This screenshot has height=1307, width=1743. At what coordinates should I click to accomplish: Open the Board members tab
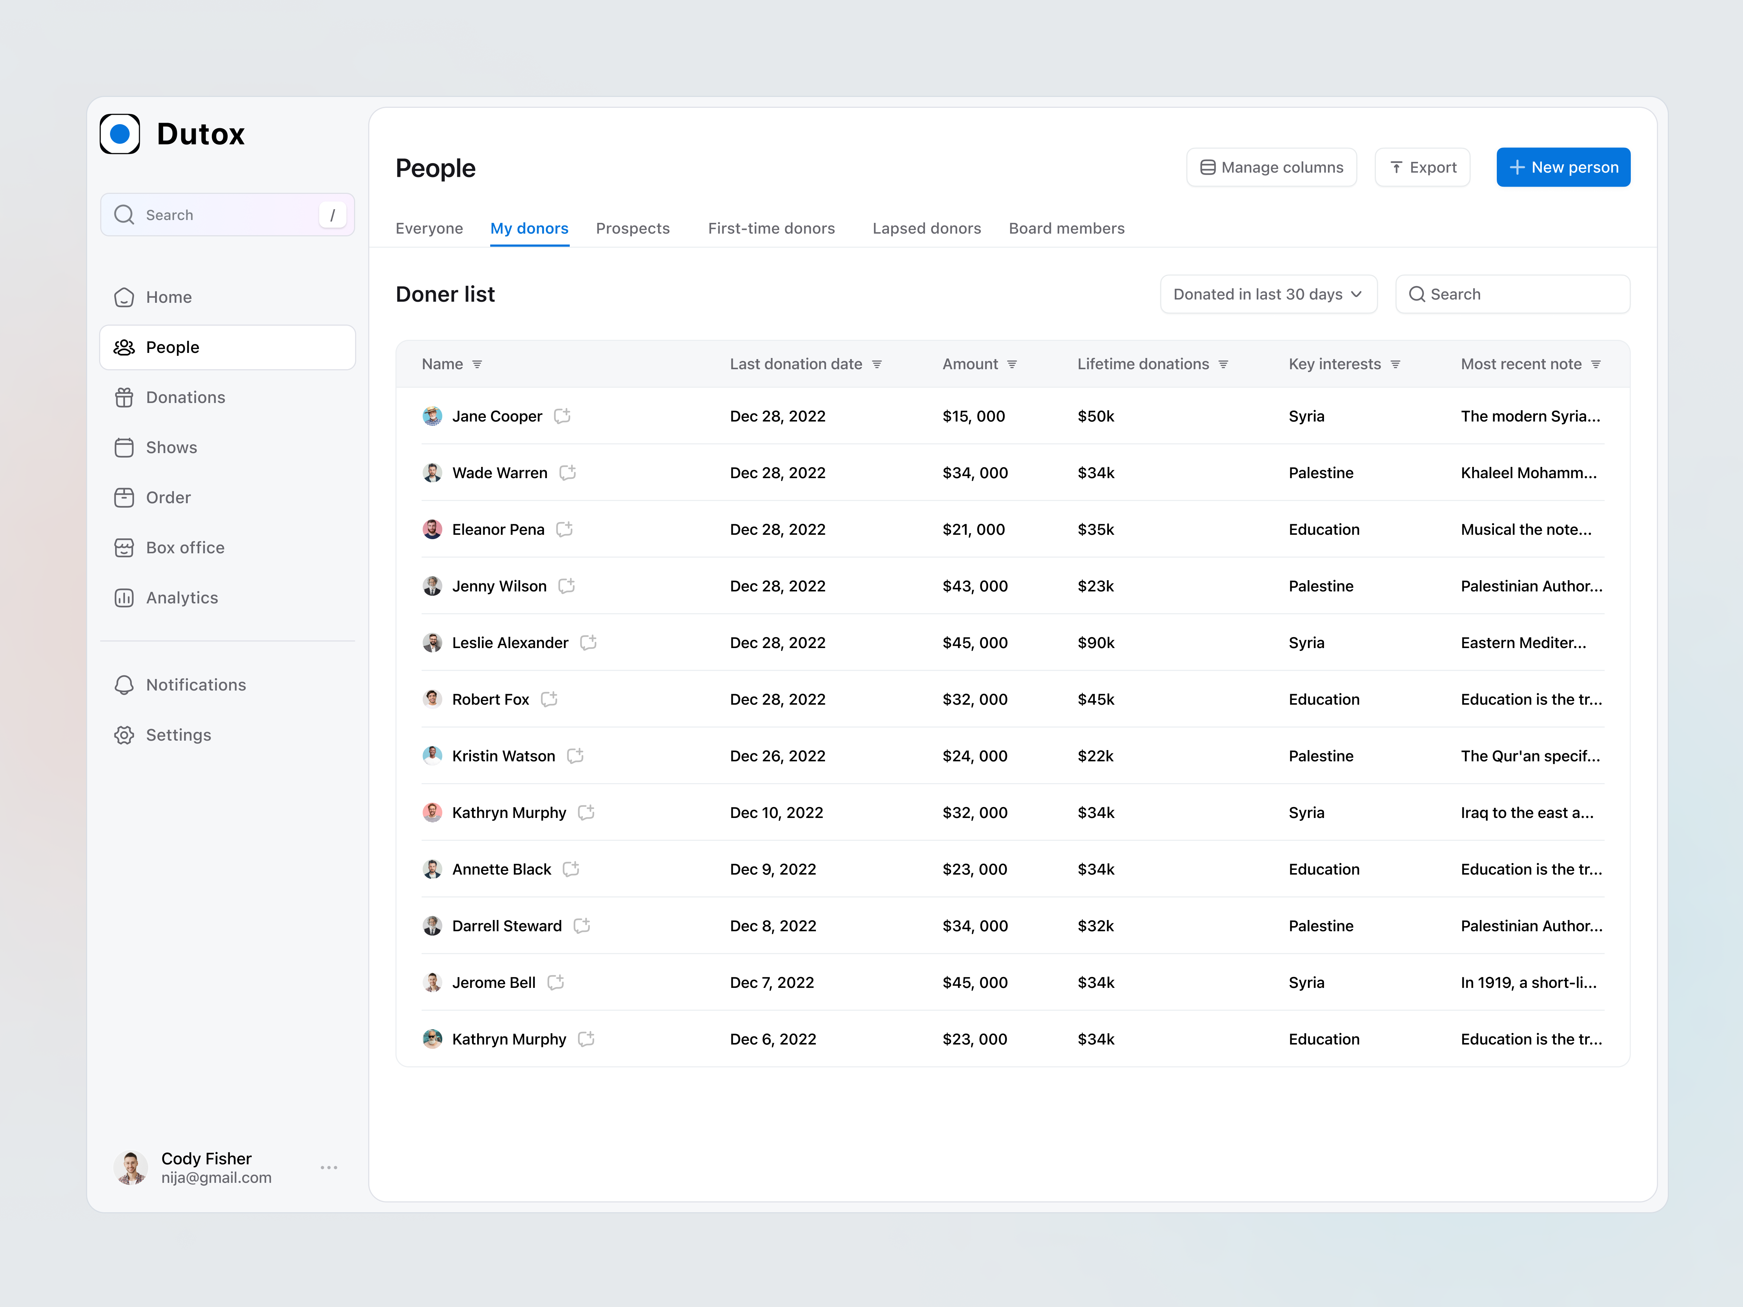pyautogui.click(x=1067, y=228)
